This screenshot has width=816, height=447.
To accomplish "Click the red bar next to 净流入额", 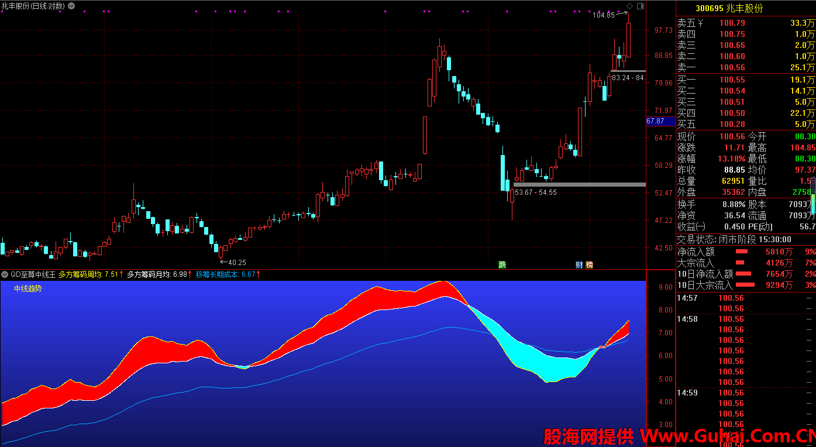I will [742, 252].
